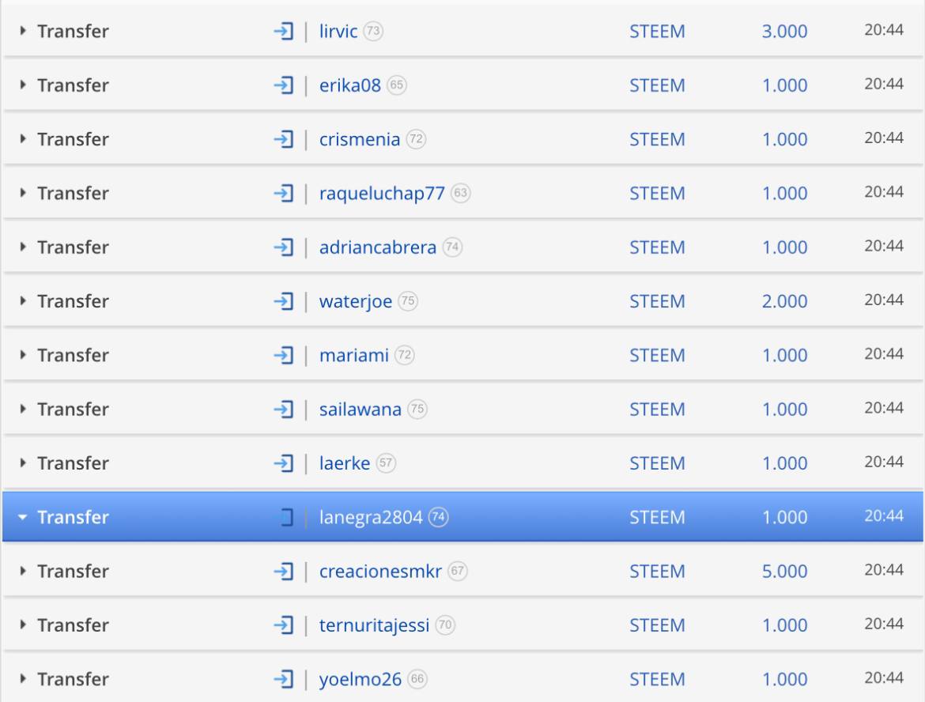Expand the adriancabrera transfer row

click(x=23, y=247)
